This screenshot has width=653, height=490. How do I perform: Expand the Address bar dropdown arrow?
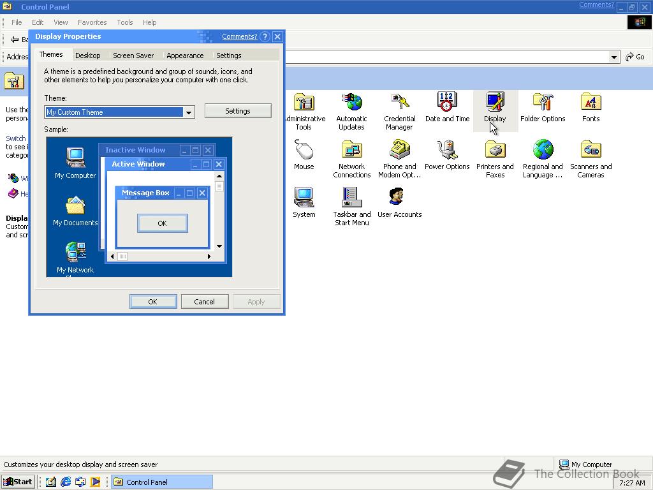(614, 57)
